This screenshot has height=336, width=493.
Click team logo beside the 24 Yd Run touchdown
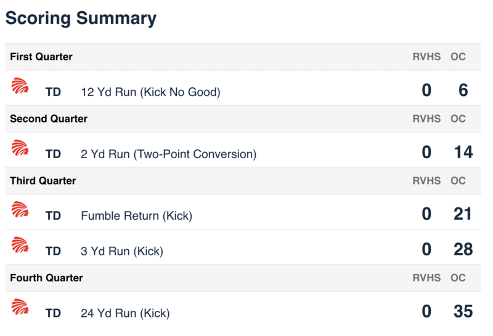[x=20, y=307]
